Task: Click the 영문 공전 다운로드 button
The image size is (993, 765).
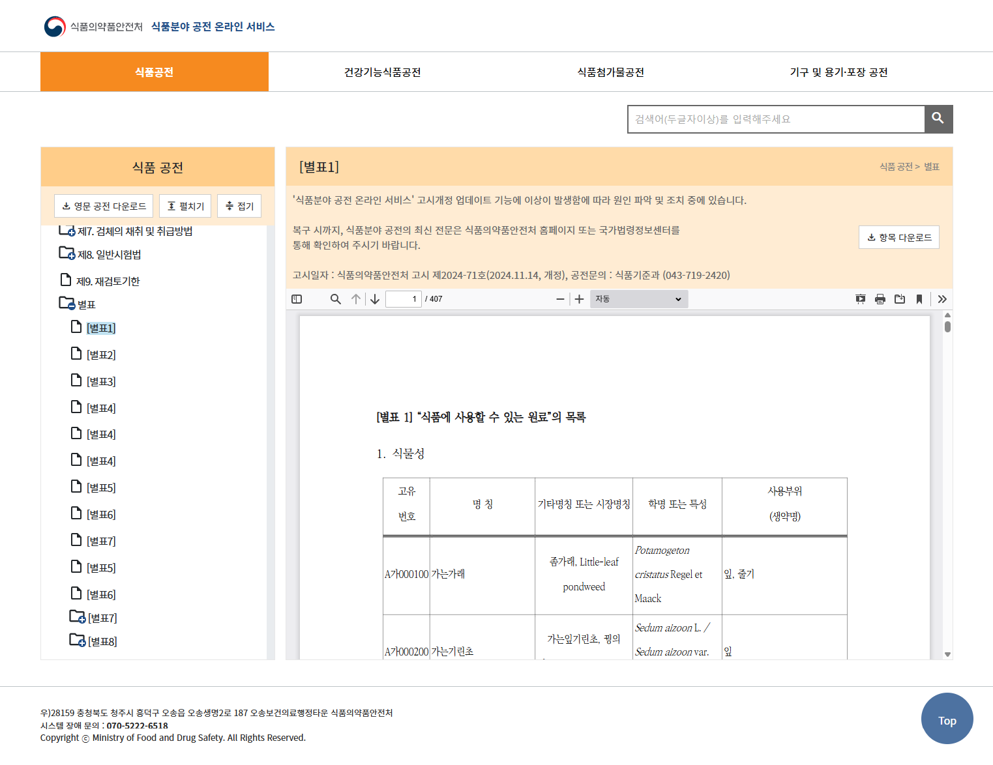Action: [x=104, y=206]
